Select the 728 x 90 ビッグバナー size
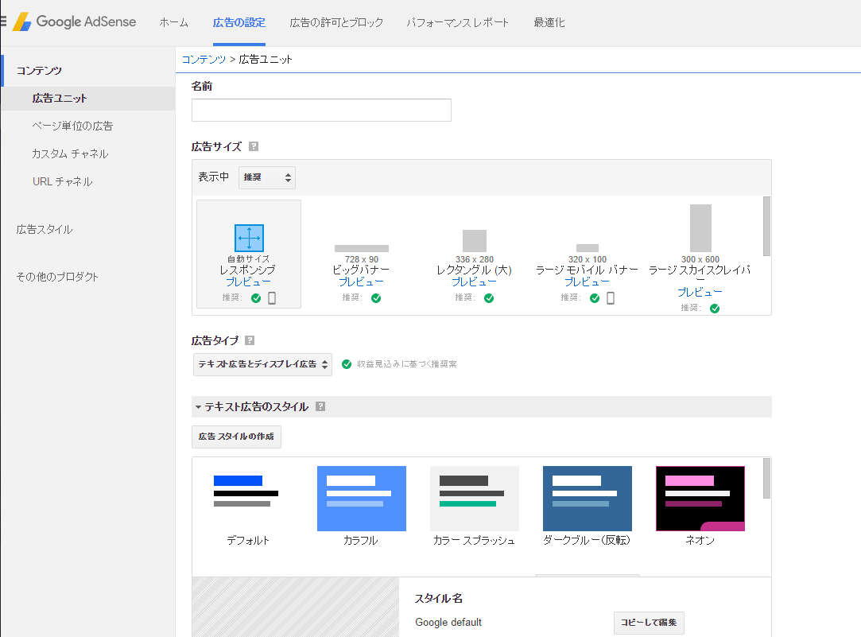Image resolution: width=861 pixels, height=637 pixels. 361,248
